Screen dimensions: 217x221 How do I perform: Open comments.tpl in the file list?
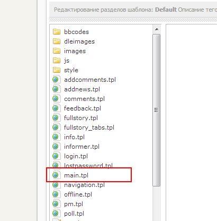tap(84, 99)
